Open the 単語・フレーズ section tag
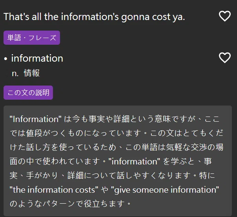This screenshot has height=217, width=237. click(32, 38)
